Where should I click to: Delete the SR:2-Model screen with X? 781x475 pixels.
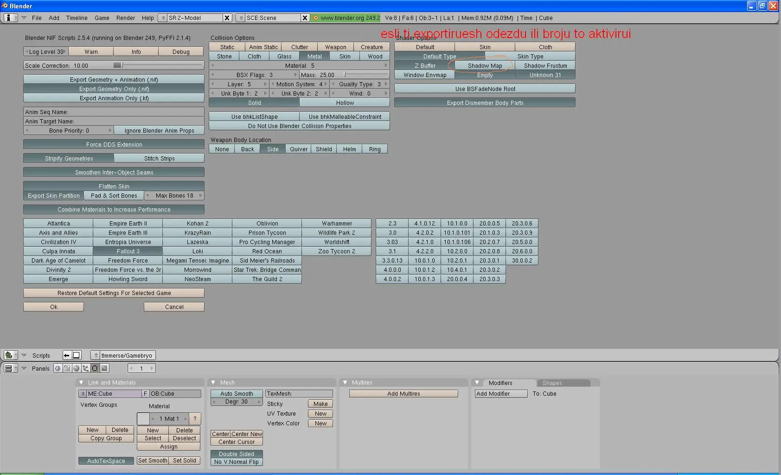(227, 18)
